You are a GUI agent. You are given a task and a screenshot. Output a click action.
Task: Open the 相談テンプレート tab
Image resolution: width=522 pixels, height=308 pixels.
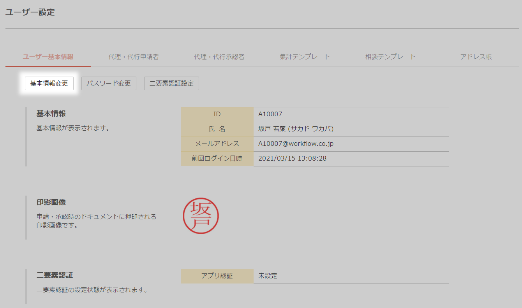[x=390, y=57]
